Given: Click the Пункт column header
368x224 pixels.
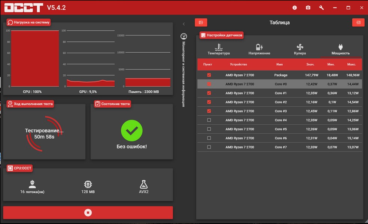Looking at the screenshot, I should (208, 64).
